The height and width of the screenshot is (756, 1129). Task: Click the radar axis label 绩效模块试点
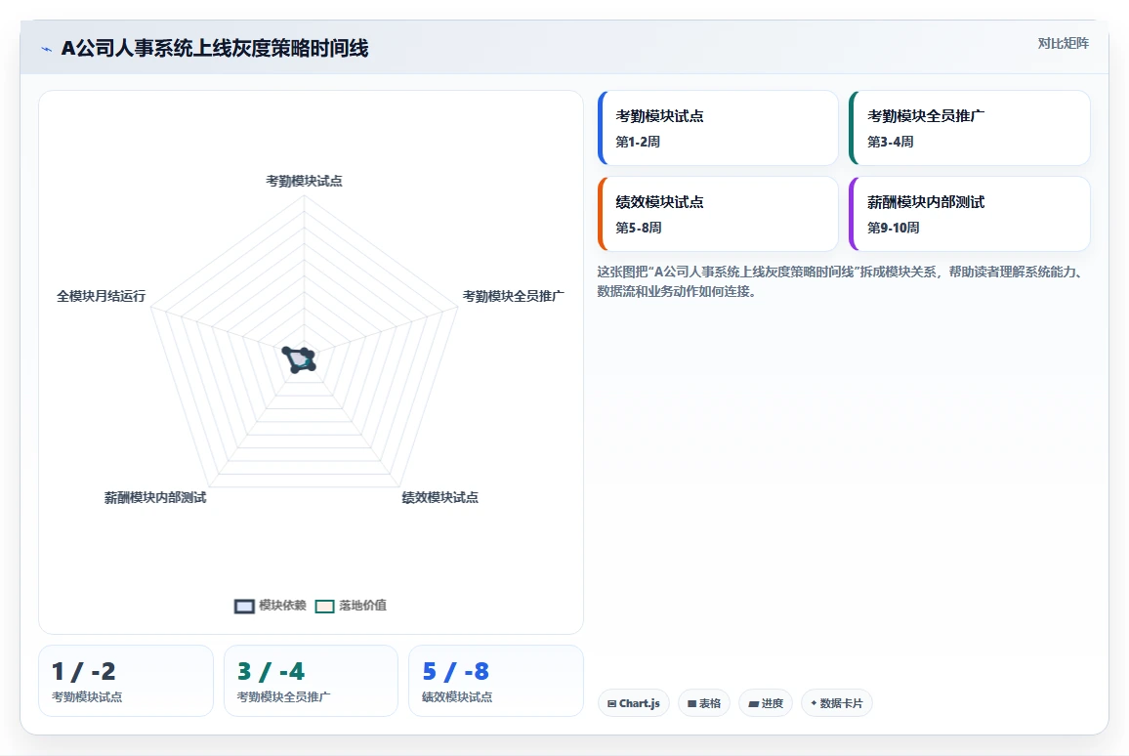coord(439,497)
